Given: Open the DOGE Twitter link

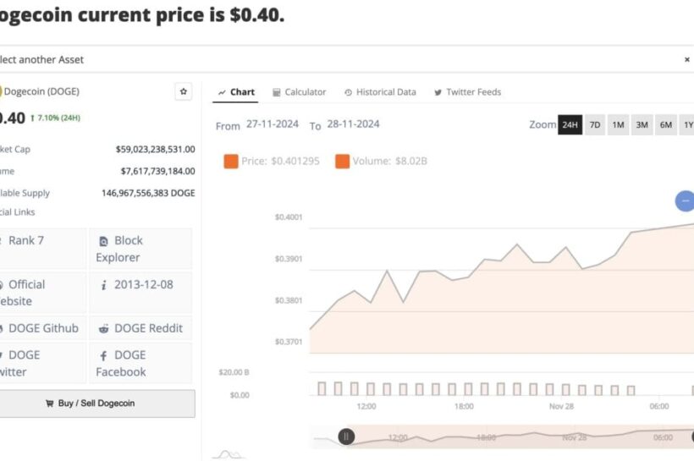Looking at the screenshot, I should (x=42, y=363).
